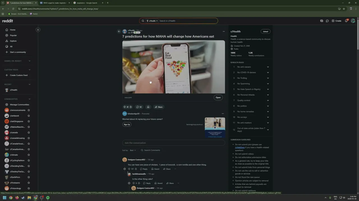Click Start a community
Viewport: 359px width, 201px height.
pyautogui.click(x=18, y=52)
